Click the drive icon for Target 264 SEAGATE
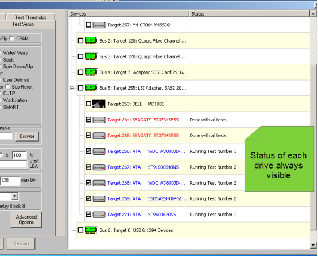This screenshot has width=318, height=256. (x=99, y=120)
